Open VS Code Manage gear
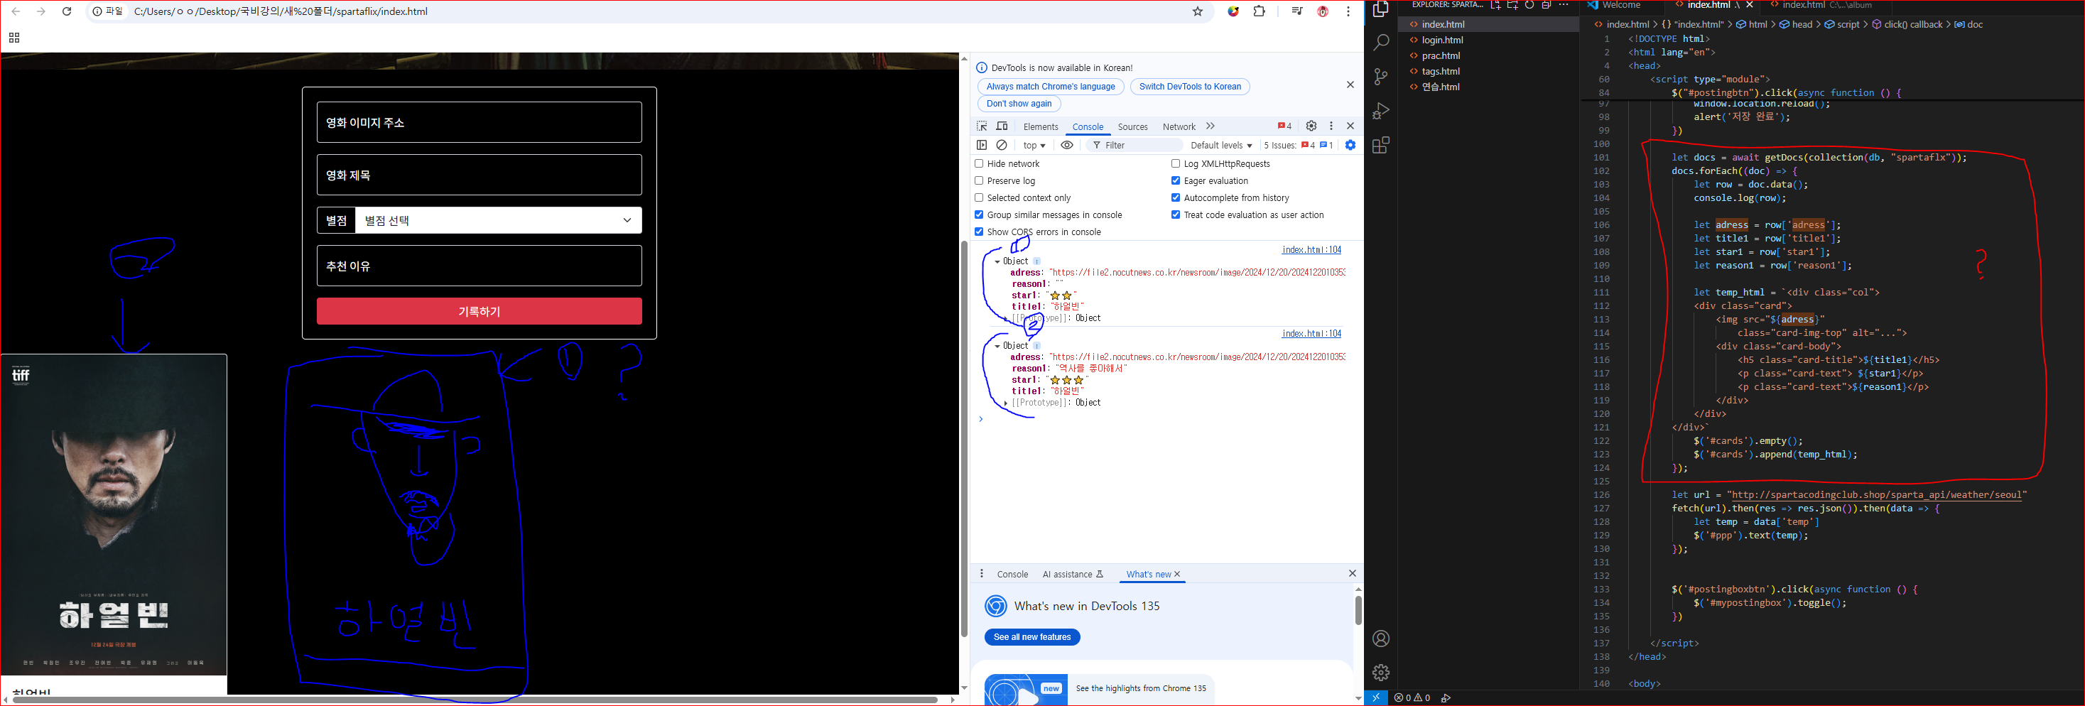The image size is (2085, 706). 1381,672
